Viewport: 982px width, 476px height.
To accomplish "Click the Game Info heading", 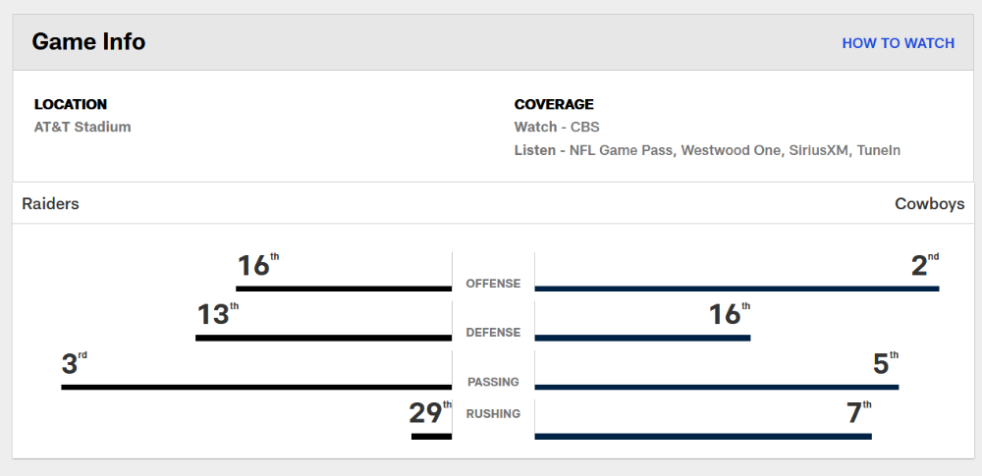I will pos(88,42).
